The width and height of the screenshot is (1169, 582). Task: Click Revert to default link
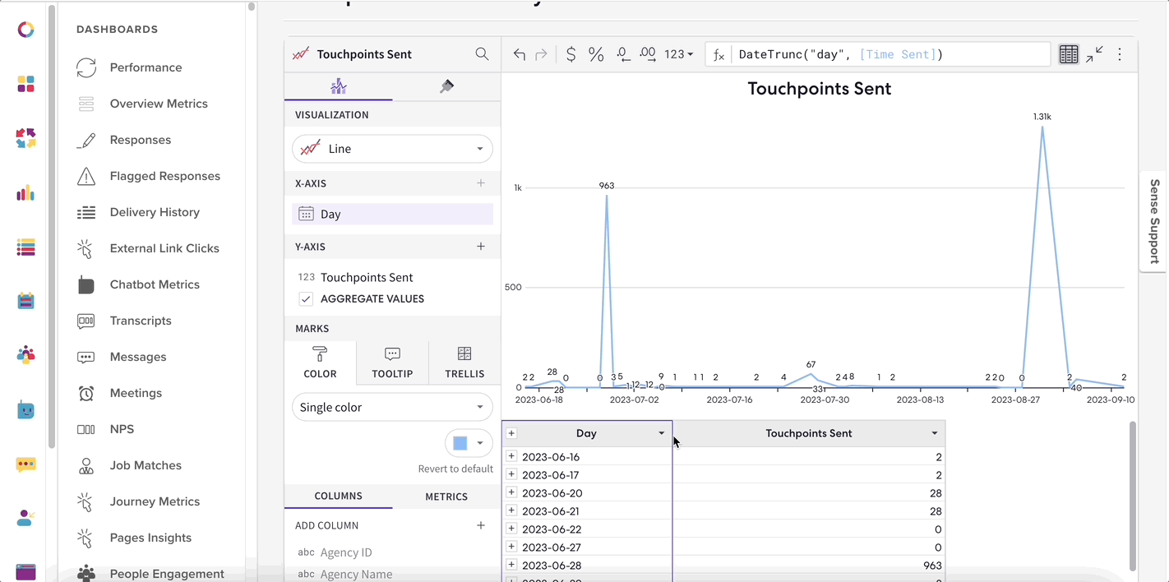click(x=455, y=469)
